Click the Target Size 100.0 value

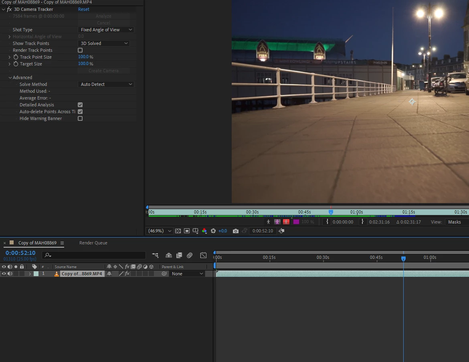click(83, 64)
